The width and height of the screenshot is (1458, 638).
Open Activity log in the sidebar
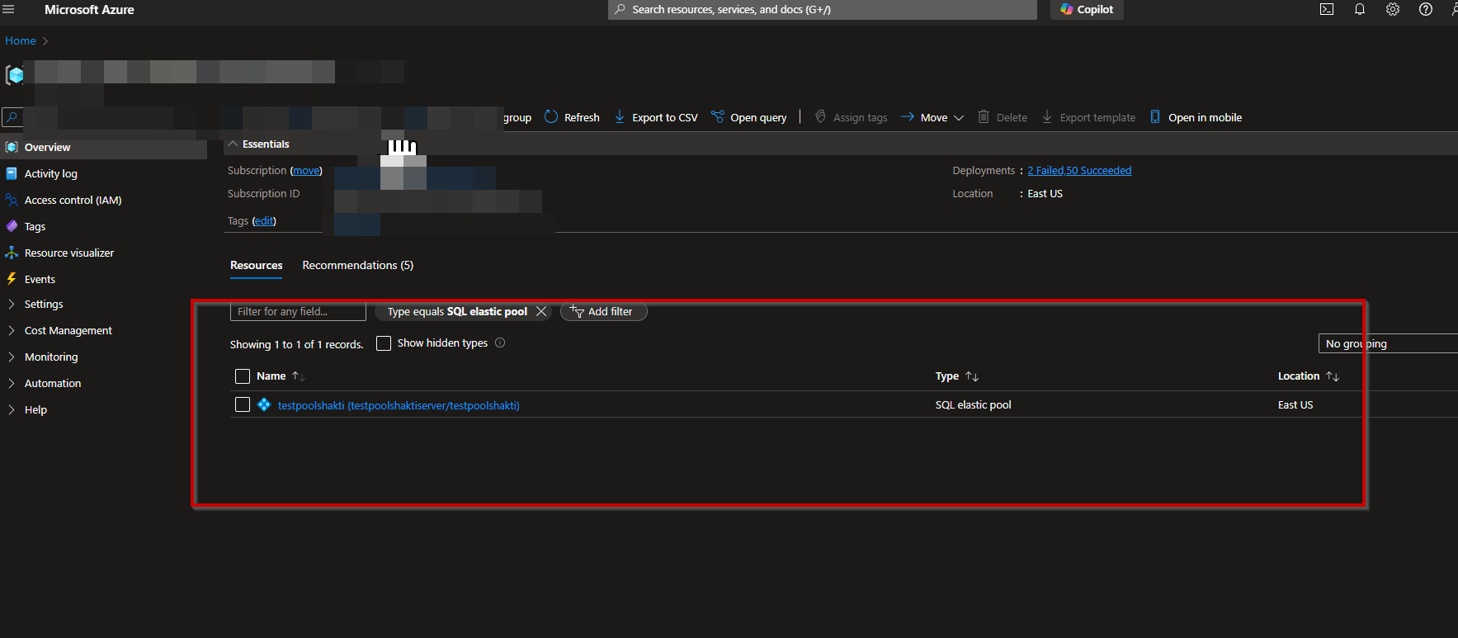pyautogui.click(x=51, y=173)
